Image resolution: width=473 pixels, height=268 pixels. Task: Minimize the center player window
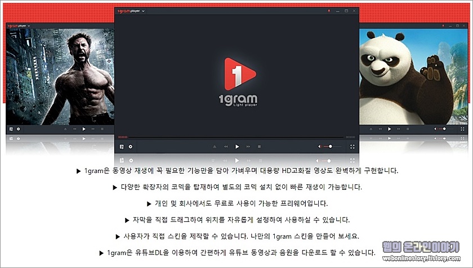click(x=338, y=11)
